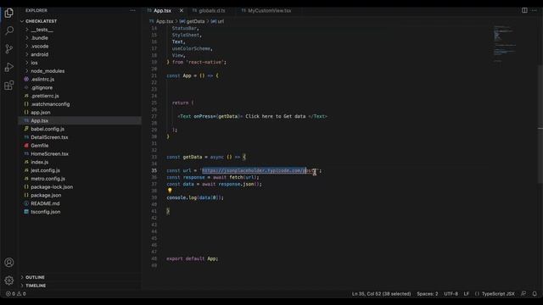Open the metro.config.js file
This screenshot has height=305, width=543.
coord(48,179)
